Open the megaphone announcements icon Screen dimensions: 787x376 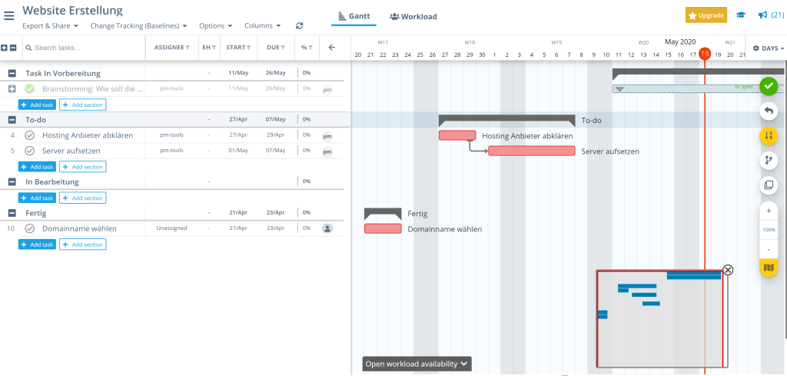tap(763, 15)
